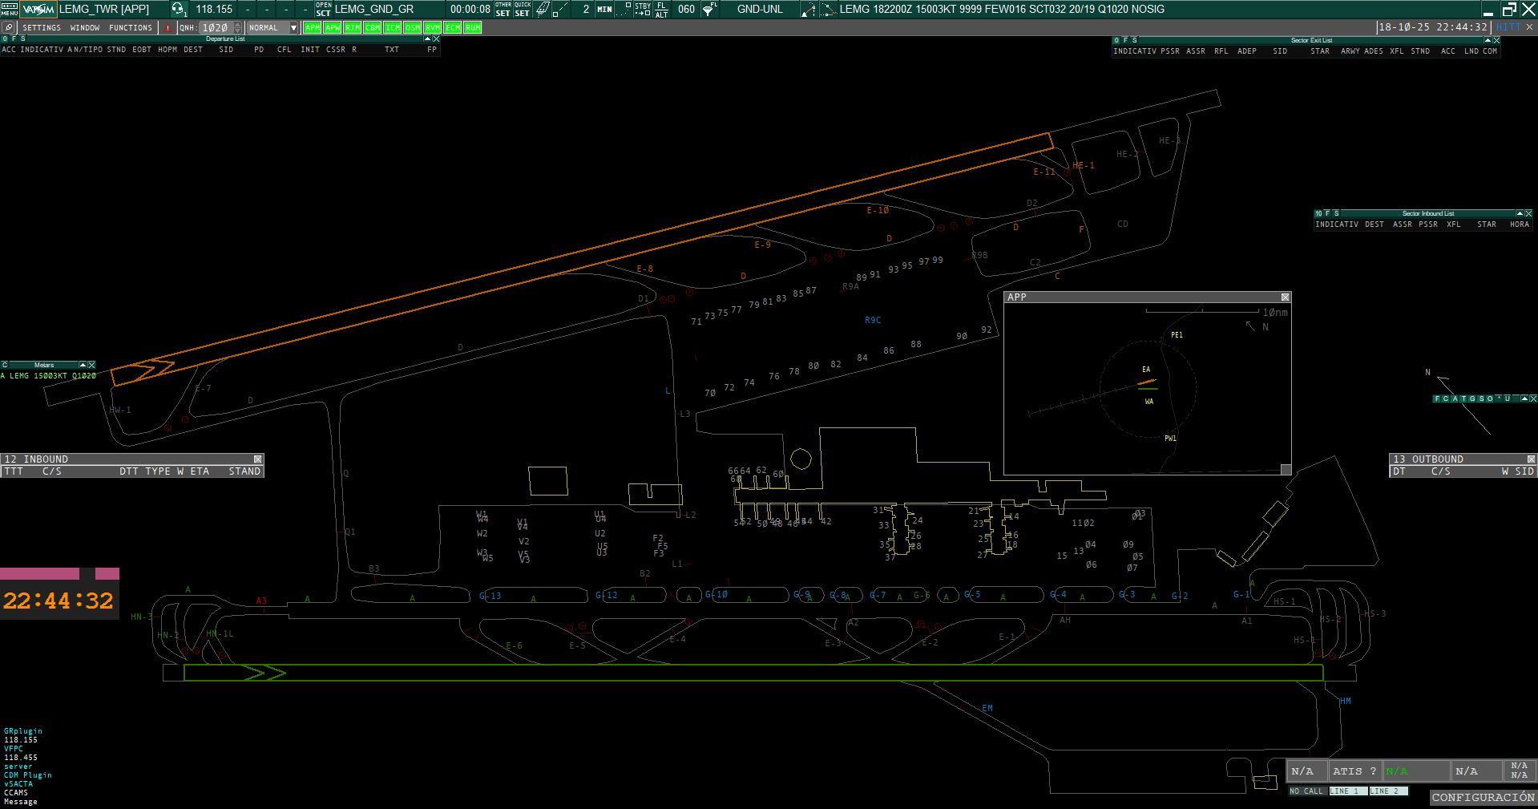Increase QNH value with stepper arrow
The image size is (1538, 809).
click(x=237, y=24)
